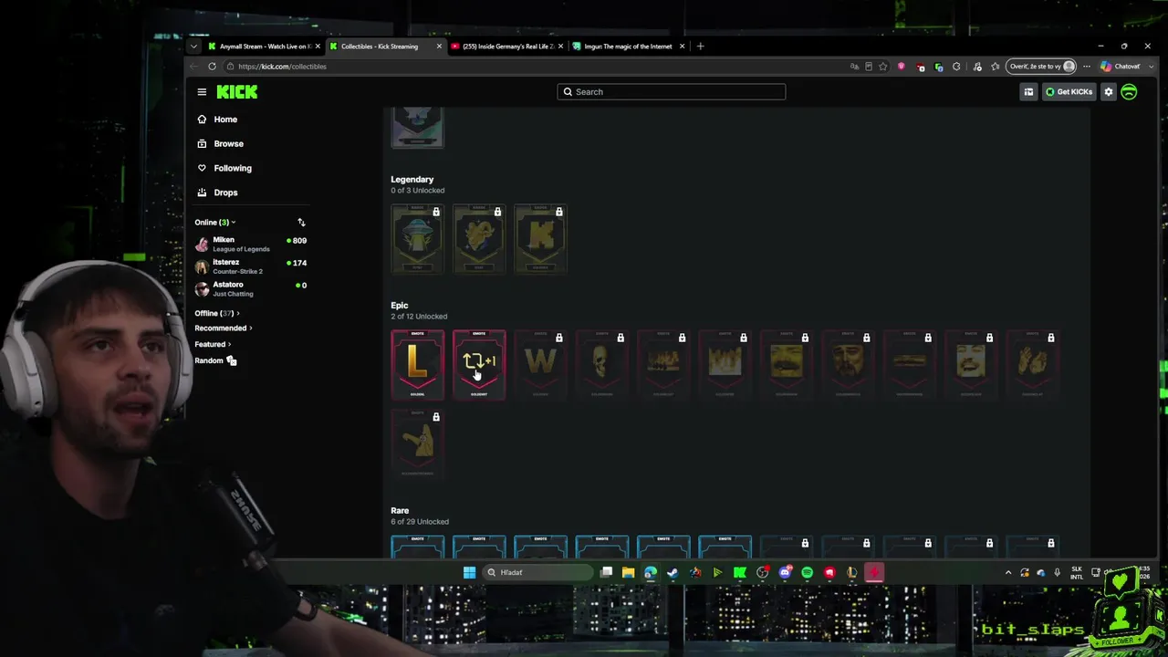This screenshot has height=657, width=1168.
Task: Bookmark this page with the star icon
Action: [x=882, y=67]
